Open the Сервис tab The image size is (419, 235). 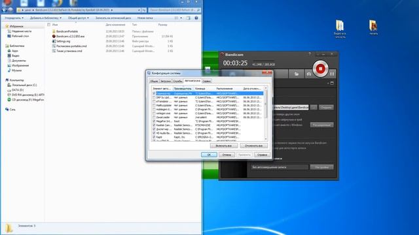tap(207, 81)
